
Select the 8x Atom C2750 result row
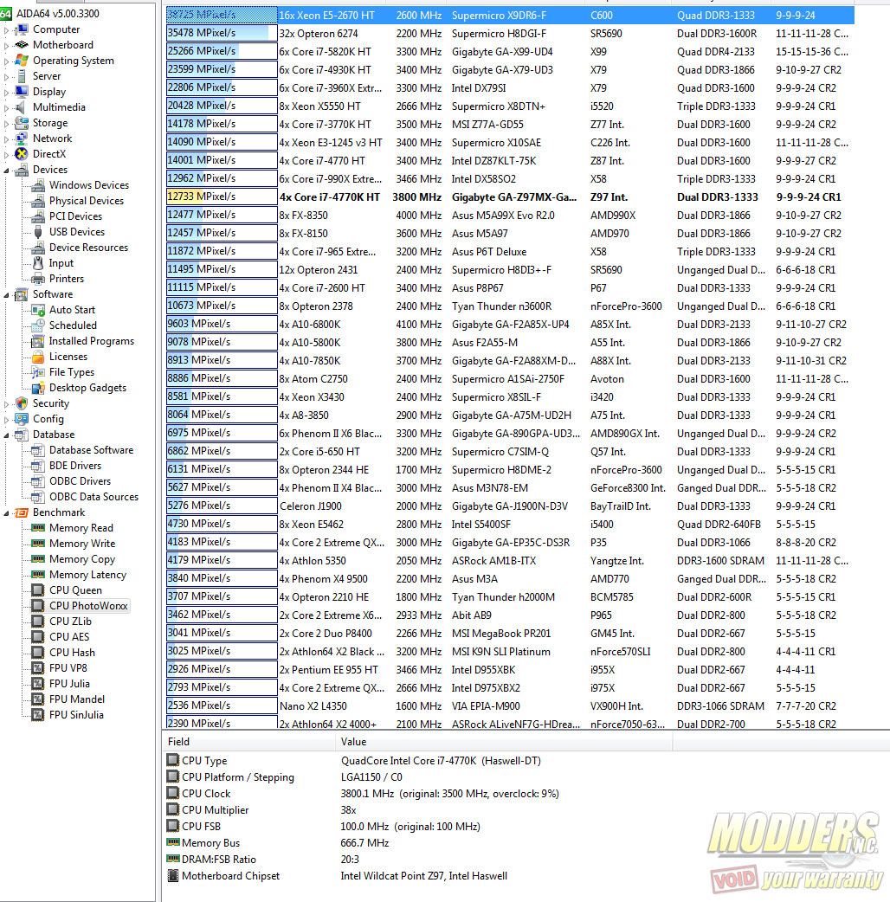click(510, 378)
